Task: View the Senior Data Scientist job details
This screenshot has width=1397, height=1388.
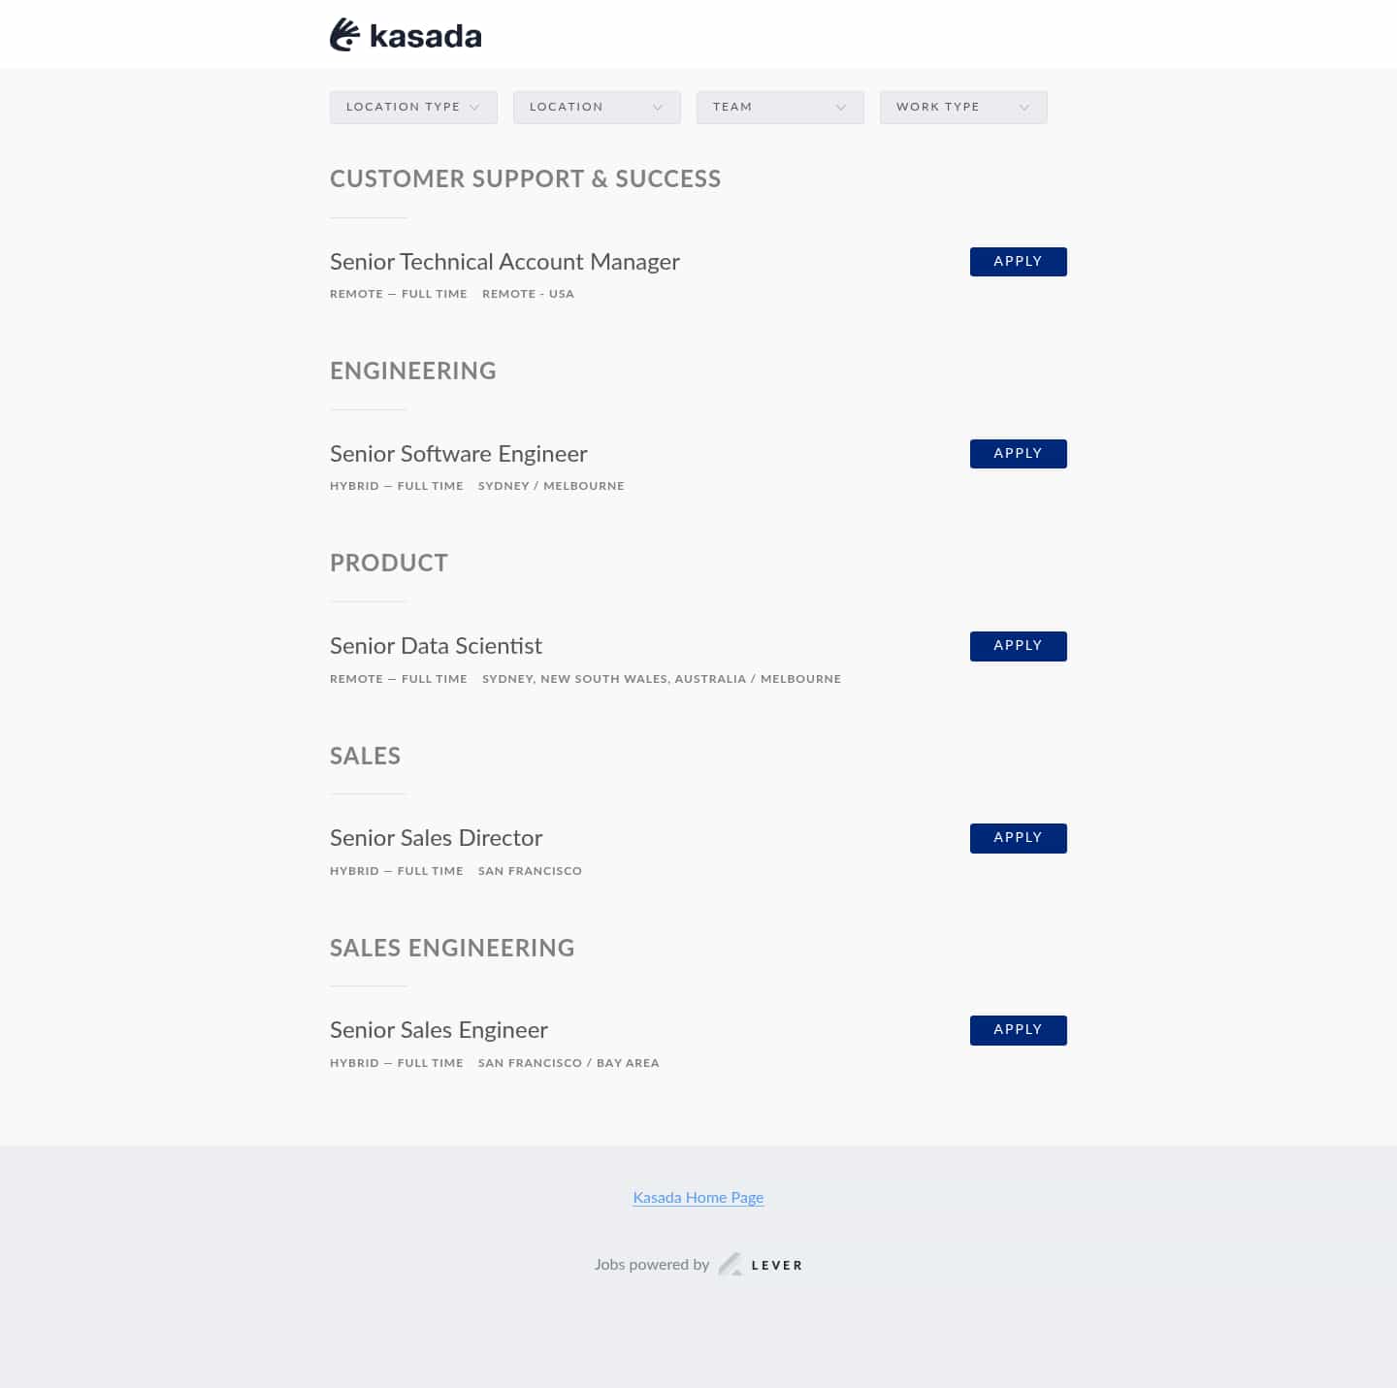Action: pyautogui.click(x=436, y=646)
